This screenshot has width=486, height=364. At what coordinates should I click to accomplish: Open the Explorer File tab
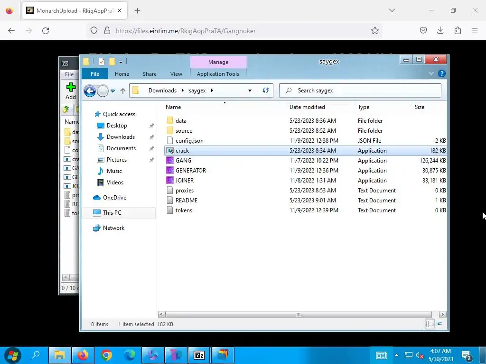[x=95, y=74]
